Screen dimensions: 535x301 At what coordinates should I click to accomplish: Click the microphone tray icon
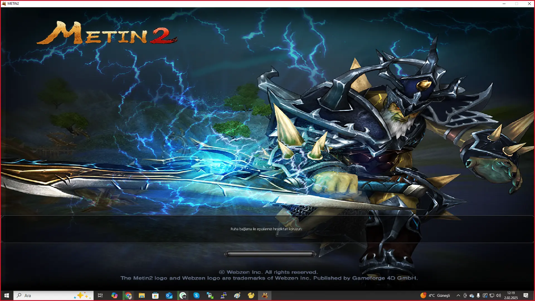pyautogui.click(x=478, y=295)
